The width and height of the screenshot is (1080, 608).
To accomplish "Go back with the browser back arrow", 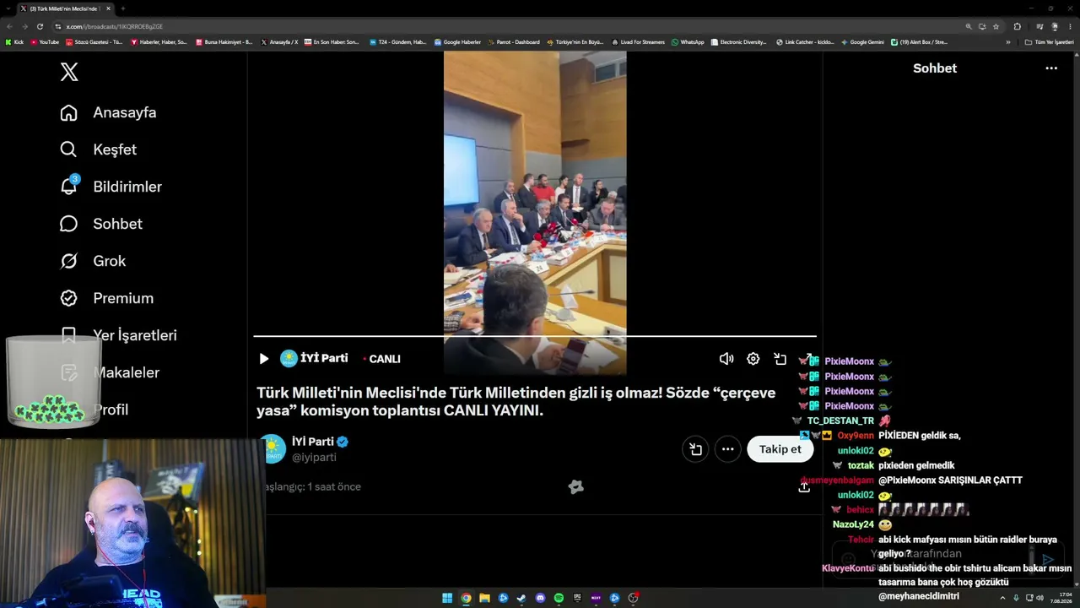I will point(9,26).
